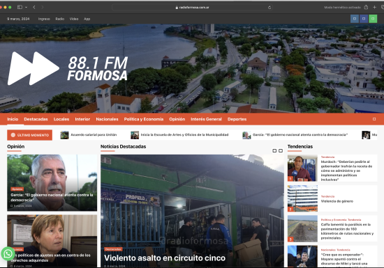Click the Política y Economía tag above the Caffa story
The width and height of the screenshot is (384, 268).
pyautogui.click(x=334, y=220)
